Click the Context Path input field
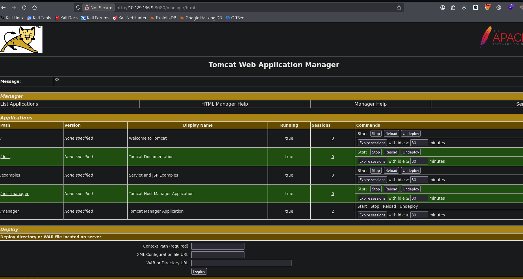This screenshot has height=279, width=523. point(218,246)
